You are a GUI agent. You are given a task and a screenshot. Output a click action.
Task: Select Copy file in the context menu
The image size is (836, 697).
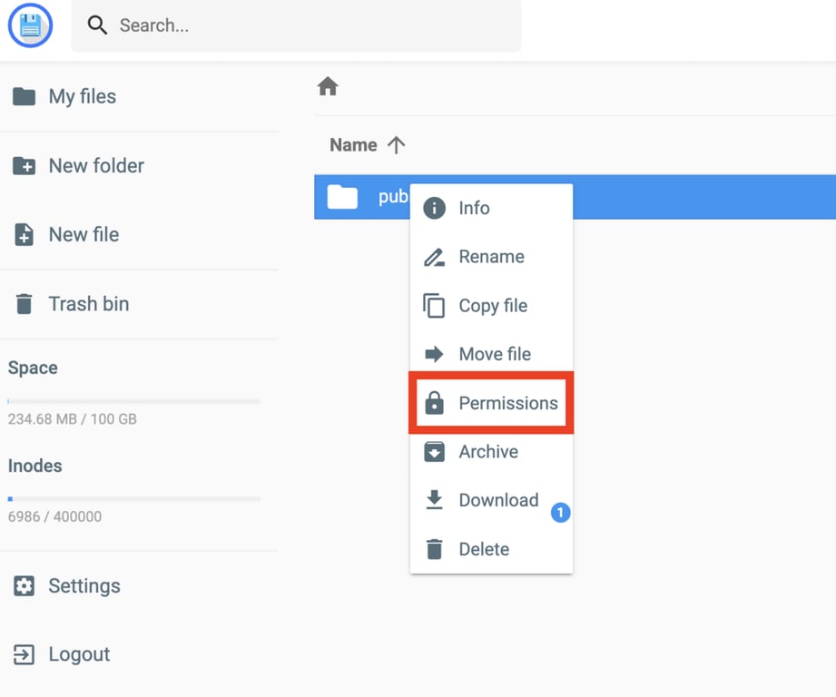491,305
